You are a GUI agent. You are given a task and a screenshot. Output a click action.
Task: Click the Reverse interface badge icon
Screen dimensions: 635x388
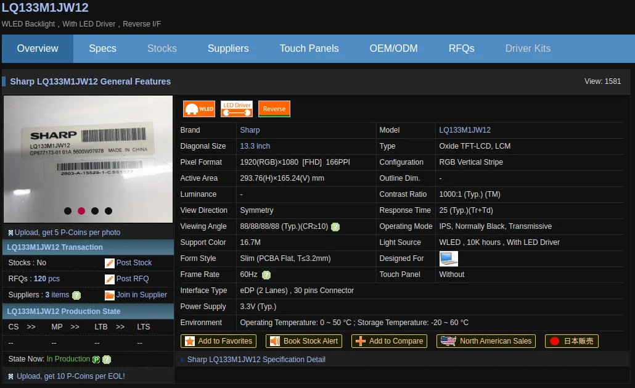pyautogui.click(x=274, y=109)
